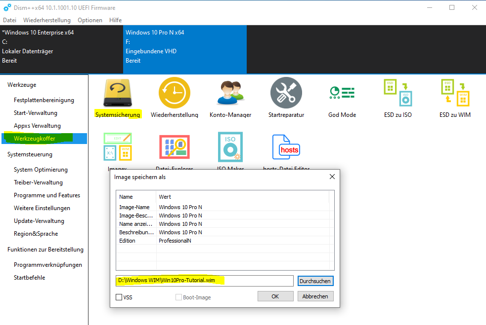Open the hosts file editor
The width and height of the screenshot is (486, 325).
[286, 147]
